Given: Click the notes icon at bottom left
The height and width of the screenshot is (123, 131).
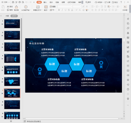Looking at the screenshot, I should (x=25, y=121).
